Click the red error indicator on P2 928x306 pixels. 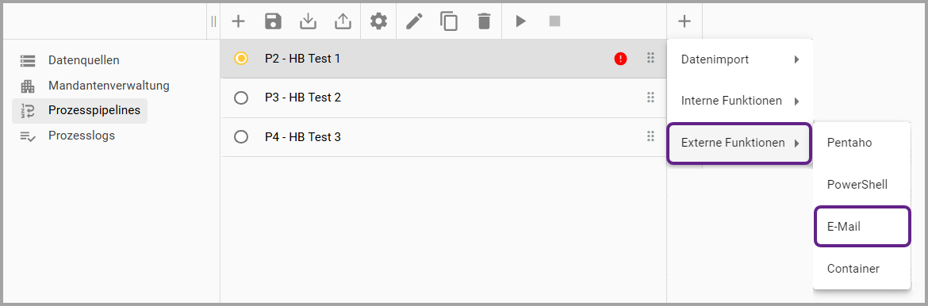pos(620,59)
